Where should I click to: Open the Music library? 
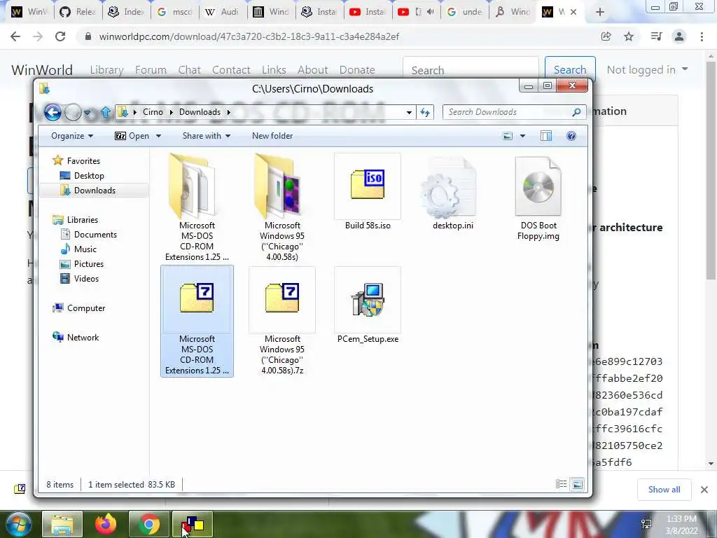(78, 249)
